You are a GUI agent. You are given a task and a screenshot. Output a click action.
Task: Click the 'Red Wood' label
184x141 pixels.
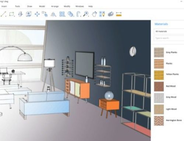click(171, 86)
